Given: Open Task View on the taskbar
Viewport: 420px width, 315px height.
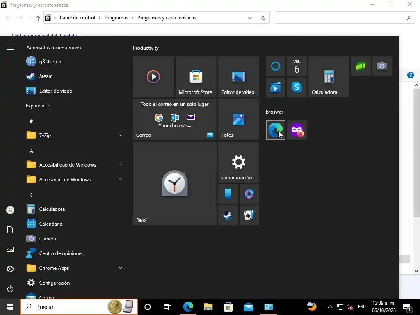Looking at the screenshot, I should point(167,307).
